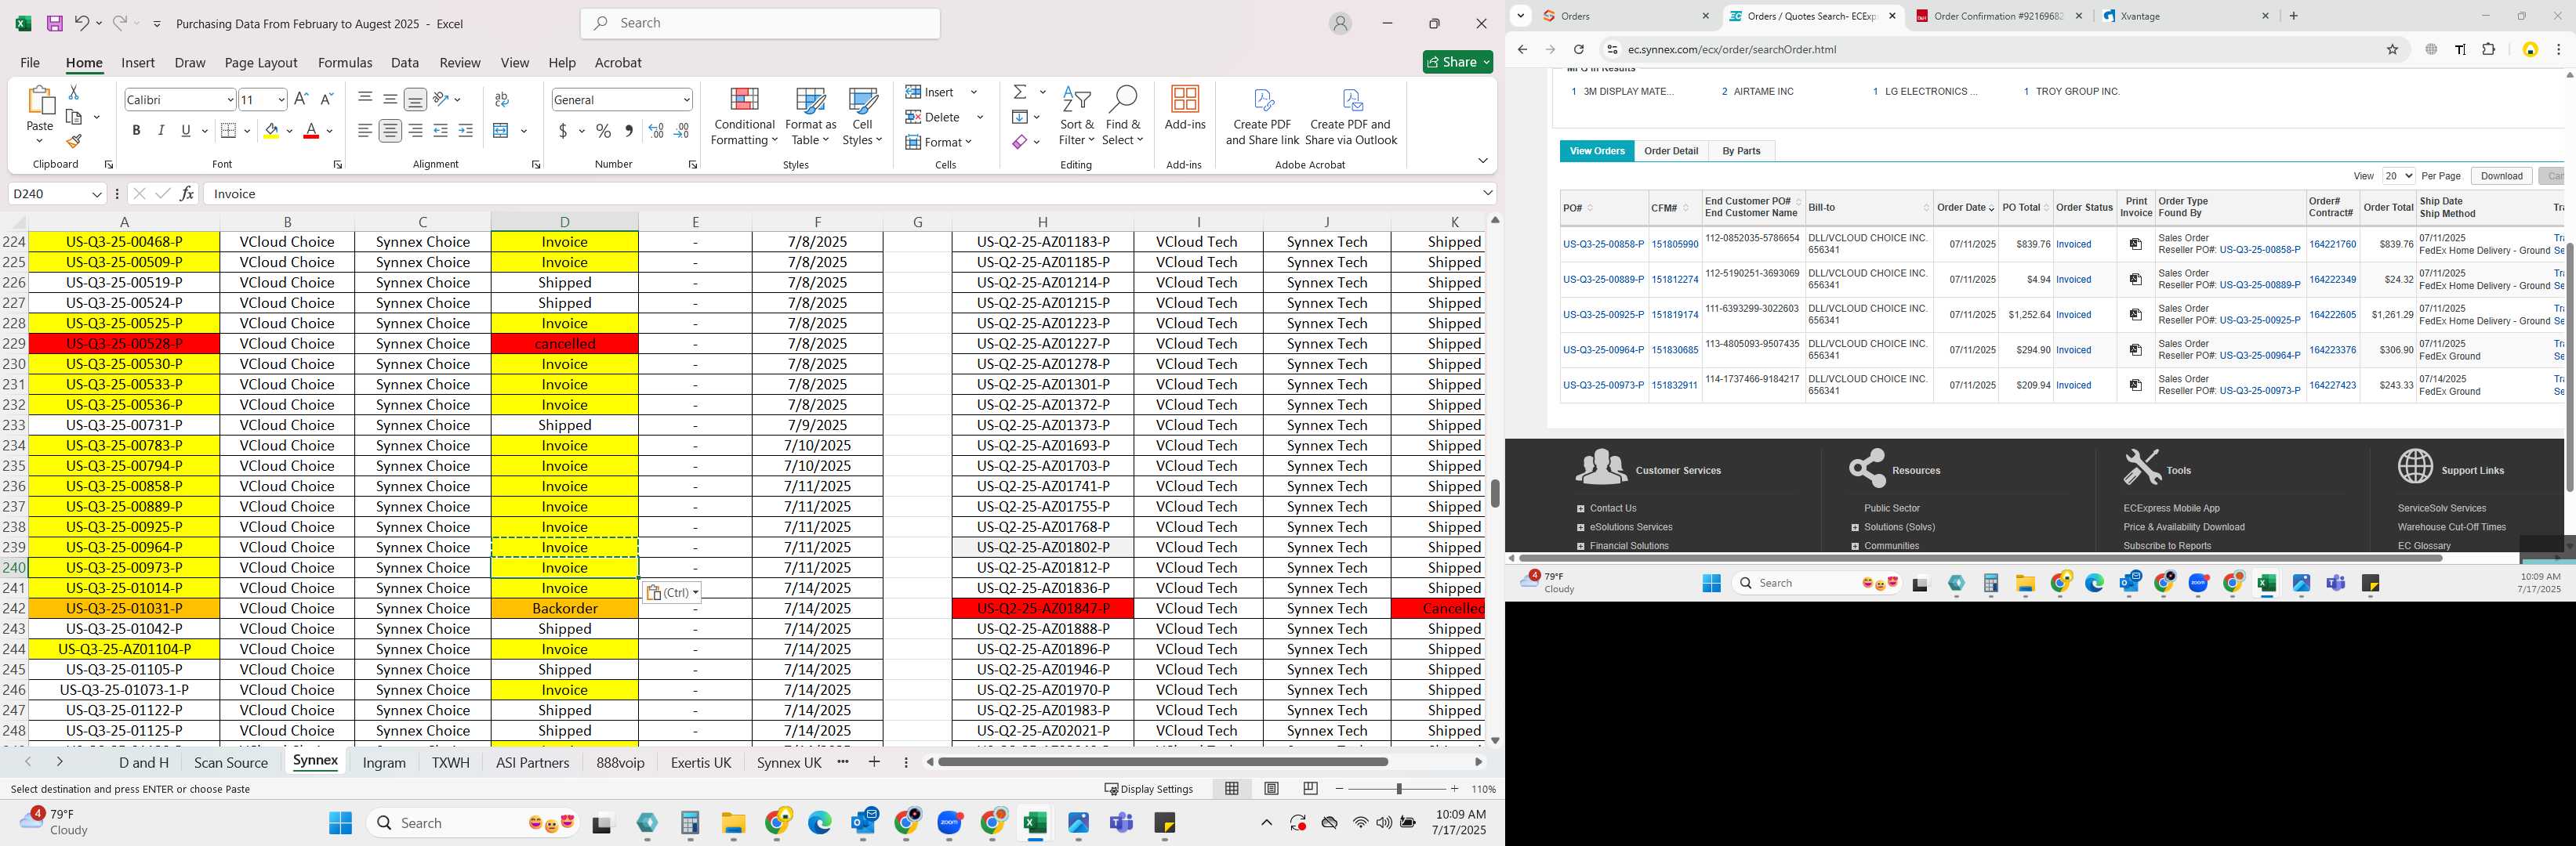Click Create PDF and Share link
This screenshot has height=846, width=2576.
click(1262, 117)
